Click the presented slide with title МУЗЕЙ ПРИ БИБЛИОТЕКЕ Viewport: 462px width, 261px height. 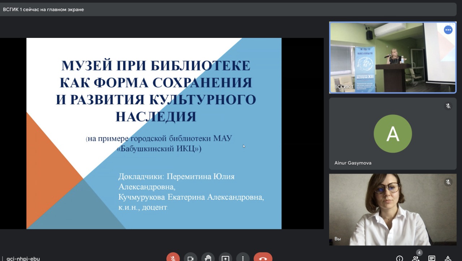pos(154,133)
